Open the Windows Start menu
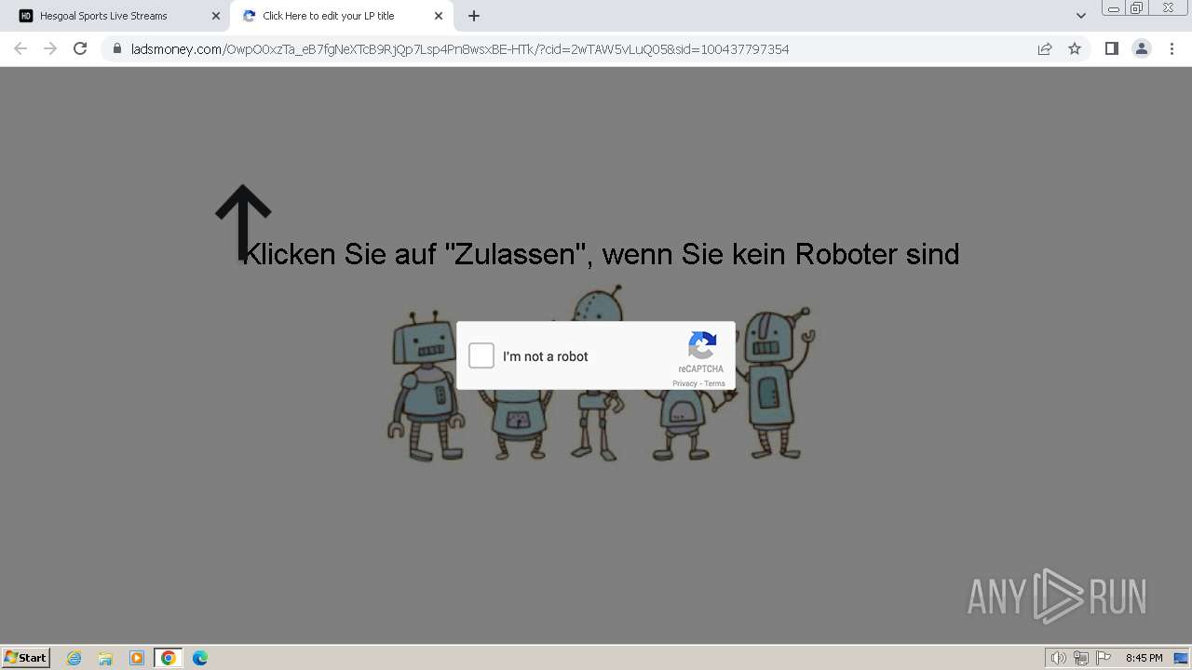 26,657
